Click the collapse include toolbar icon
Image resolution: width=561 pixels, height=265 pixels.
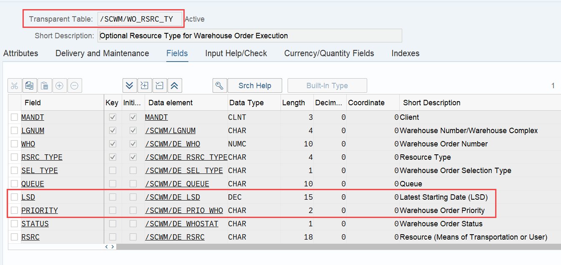click(x=160, y=86)
